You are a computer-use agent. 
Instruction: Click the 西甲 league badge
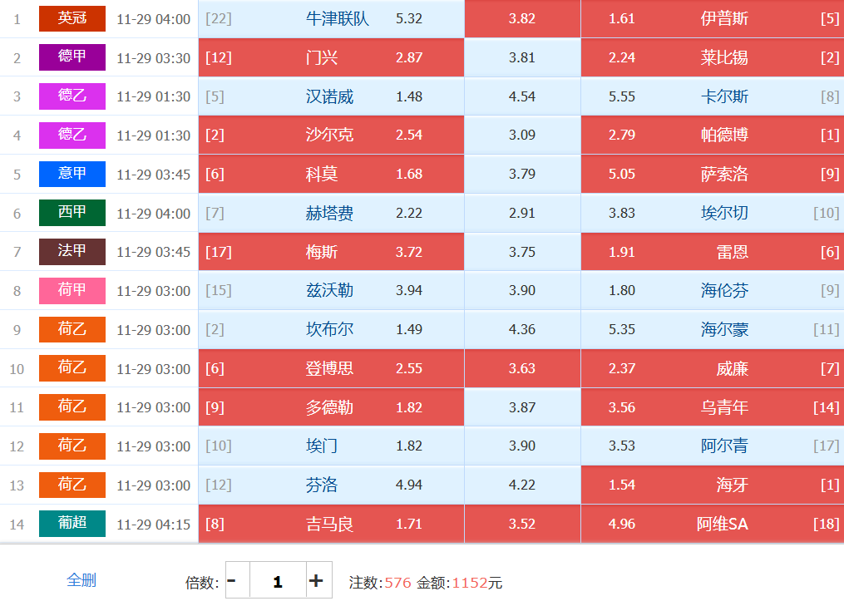tap(72, 213)
